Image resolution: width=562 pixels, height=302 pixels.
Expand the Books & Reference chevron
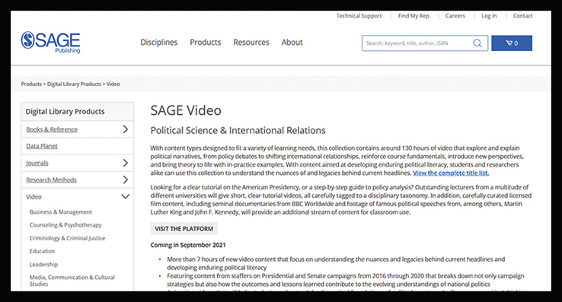click(125, 129)
